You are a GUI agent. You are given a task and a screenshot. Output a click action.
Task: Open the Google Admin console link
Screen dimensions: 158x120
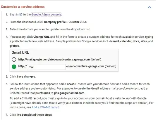pos(46,15)
